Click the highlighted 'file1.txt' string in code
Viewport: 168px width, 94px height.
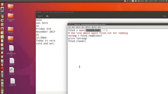click(x=93, y=30)
